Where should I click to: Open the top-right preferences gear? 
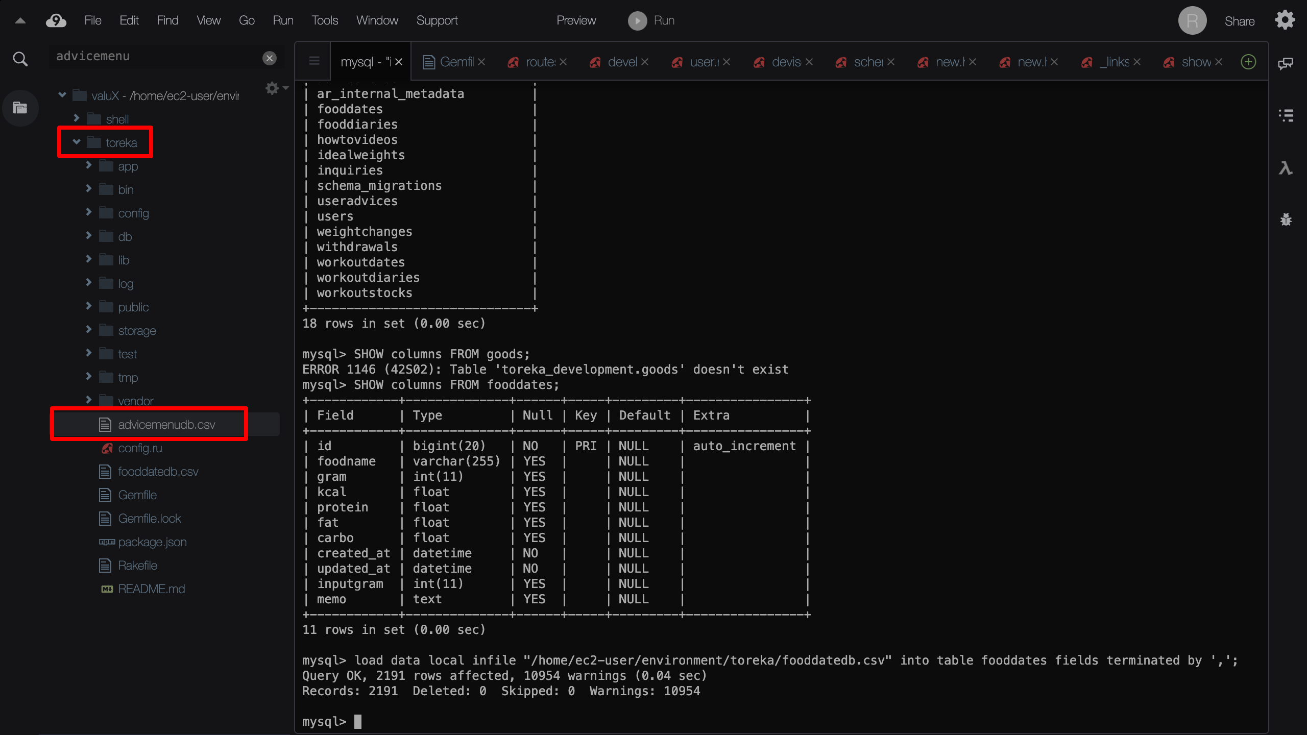point(1286,20)
